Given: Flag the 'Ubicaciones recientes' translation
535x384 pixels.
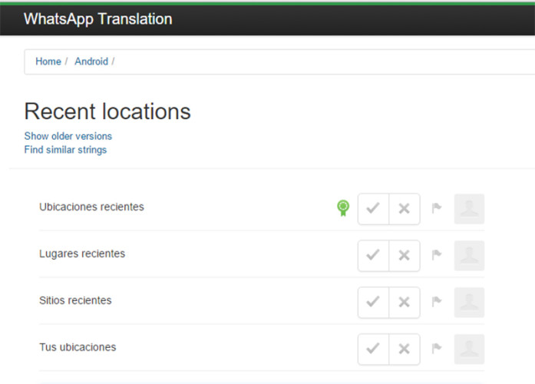Looking at the screenshot, I should [437, 209].
